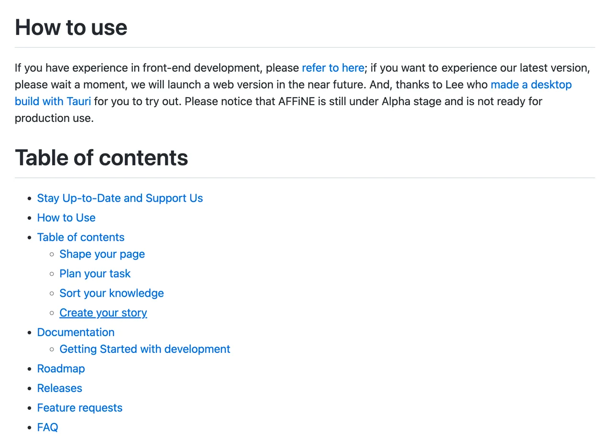Open Shape your page link

[102, 254]
